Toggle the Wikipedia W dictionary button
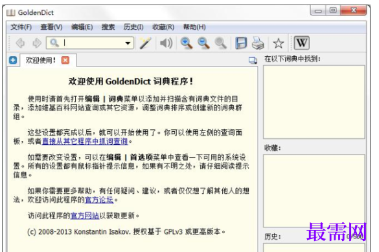379x252 pixels. 302,43
